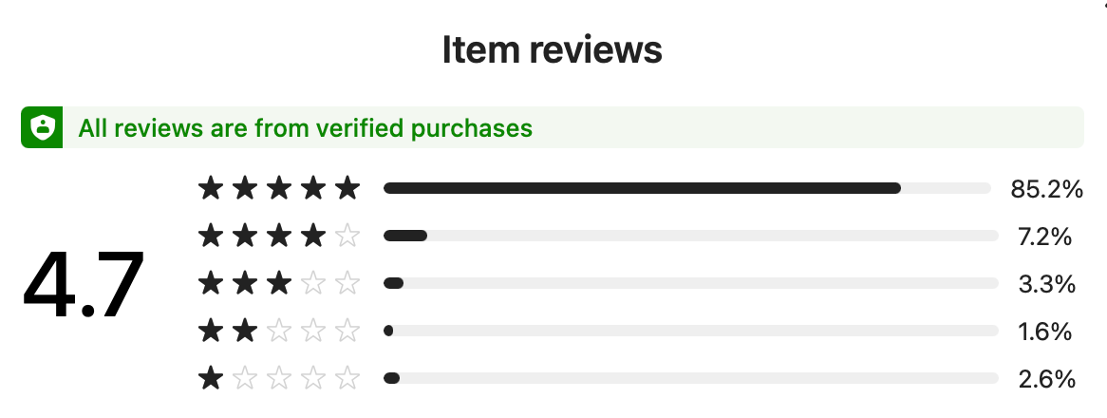The height and width of the screenshot is (418, 1107).
Task: Click the 1.6% percentage label
Action: (1044, 332)
